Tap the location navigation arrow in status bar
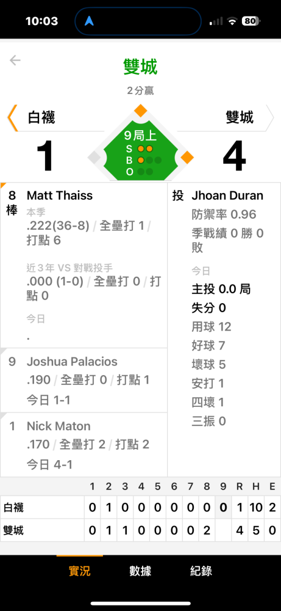Image resolution: width=281 pixels, height=611 pixels. (90, 21)
